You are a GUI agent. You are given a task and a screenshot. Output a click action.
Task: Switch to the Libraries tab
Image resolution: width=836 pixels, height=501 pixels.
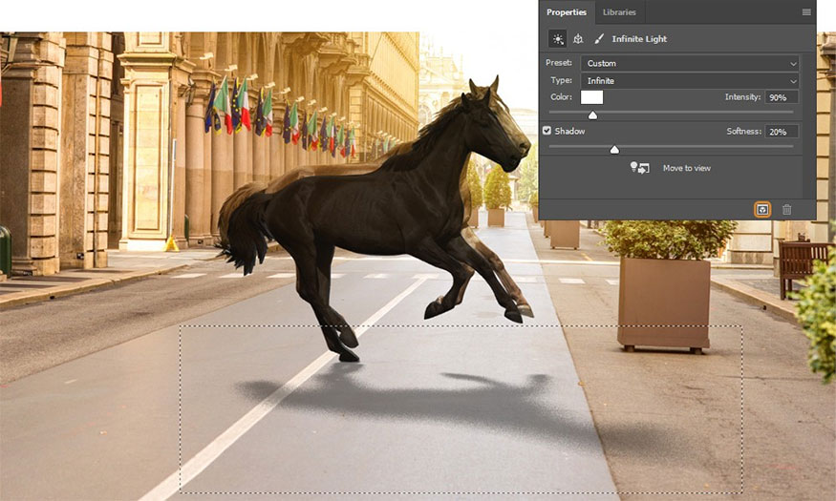point(619,12)
